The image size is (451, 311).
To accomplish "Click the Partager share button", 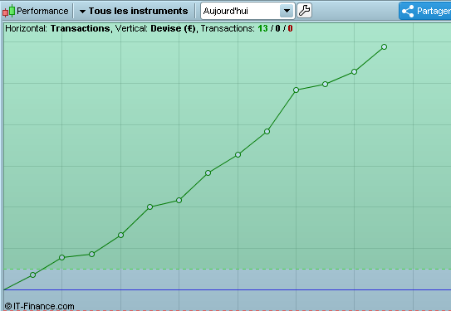I will (425, 11).
